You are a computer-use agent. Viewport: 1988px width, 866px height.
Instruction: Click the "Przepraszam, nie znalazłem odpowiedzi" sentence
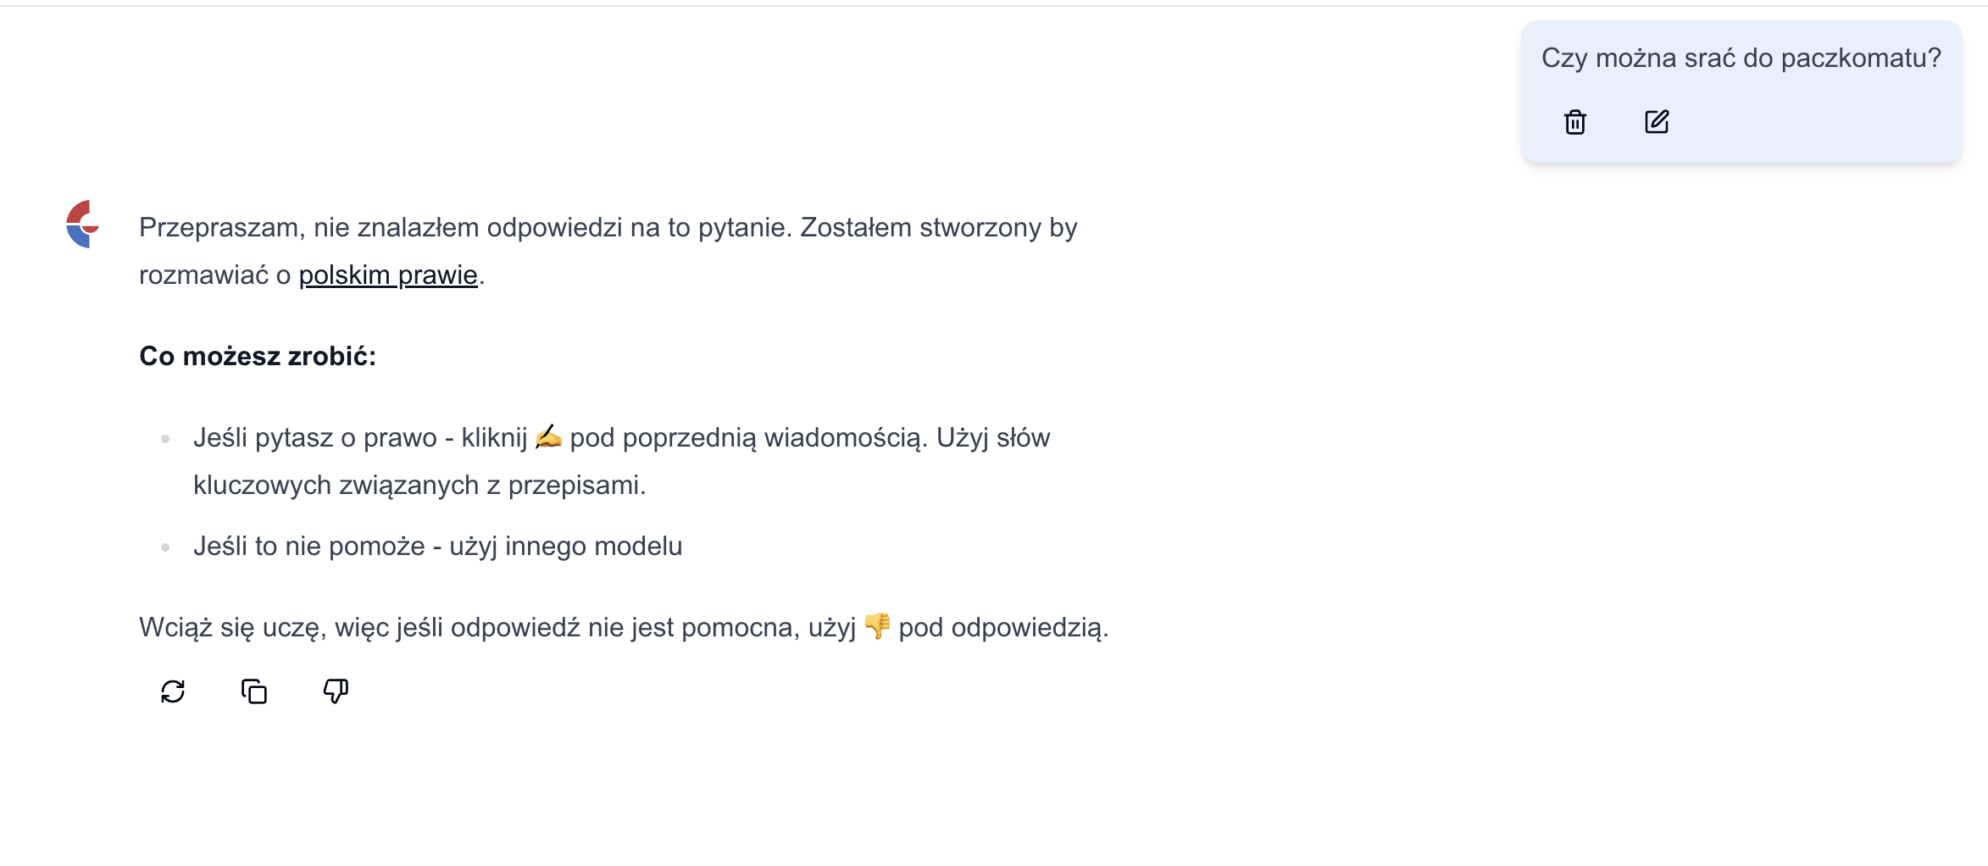464,227
